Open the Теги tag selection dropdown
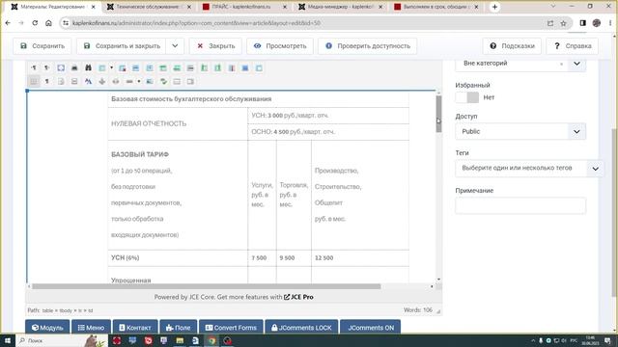The height and width of the screenshot is (347, 618). click(529, 169)
